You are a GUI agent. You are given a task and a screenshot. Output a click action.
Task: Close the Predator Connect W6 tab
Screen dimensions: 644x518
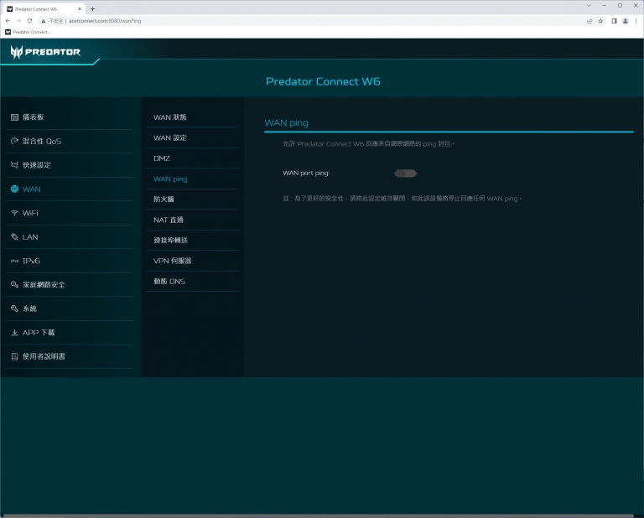80,8
